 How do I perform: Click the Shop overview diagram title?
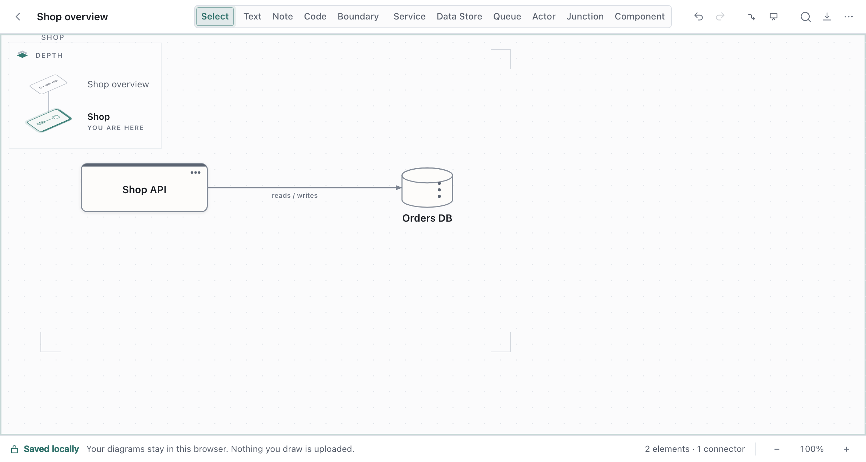[72, 17]
